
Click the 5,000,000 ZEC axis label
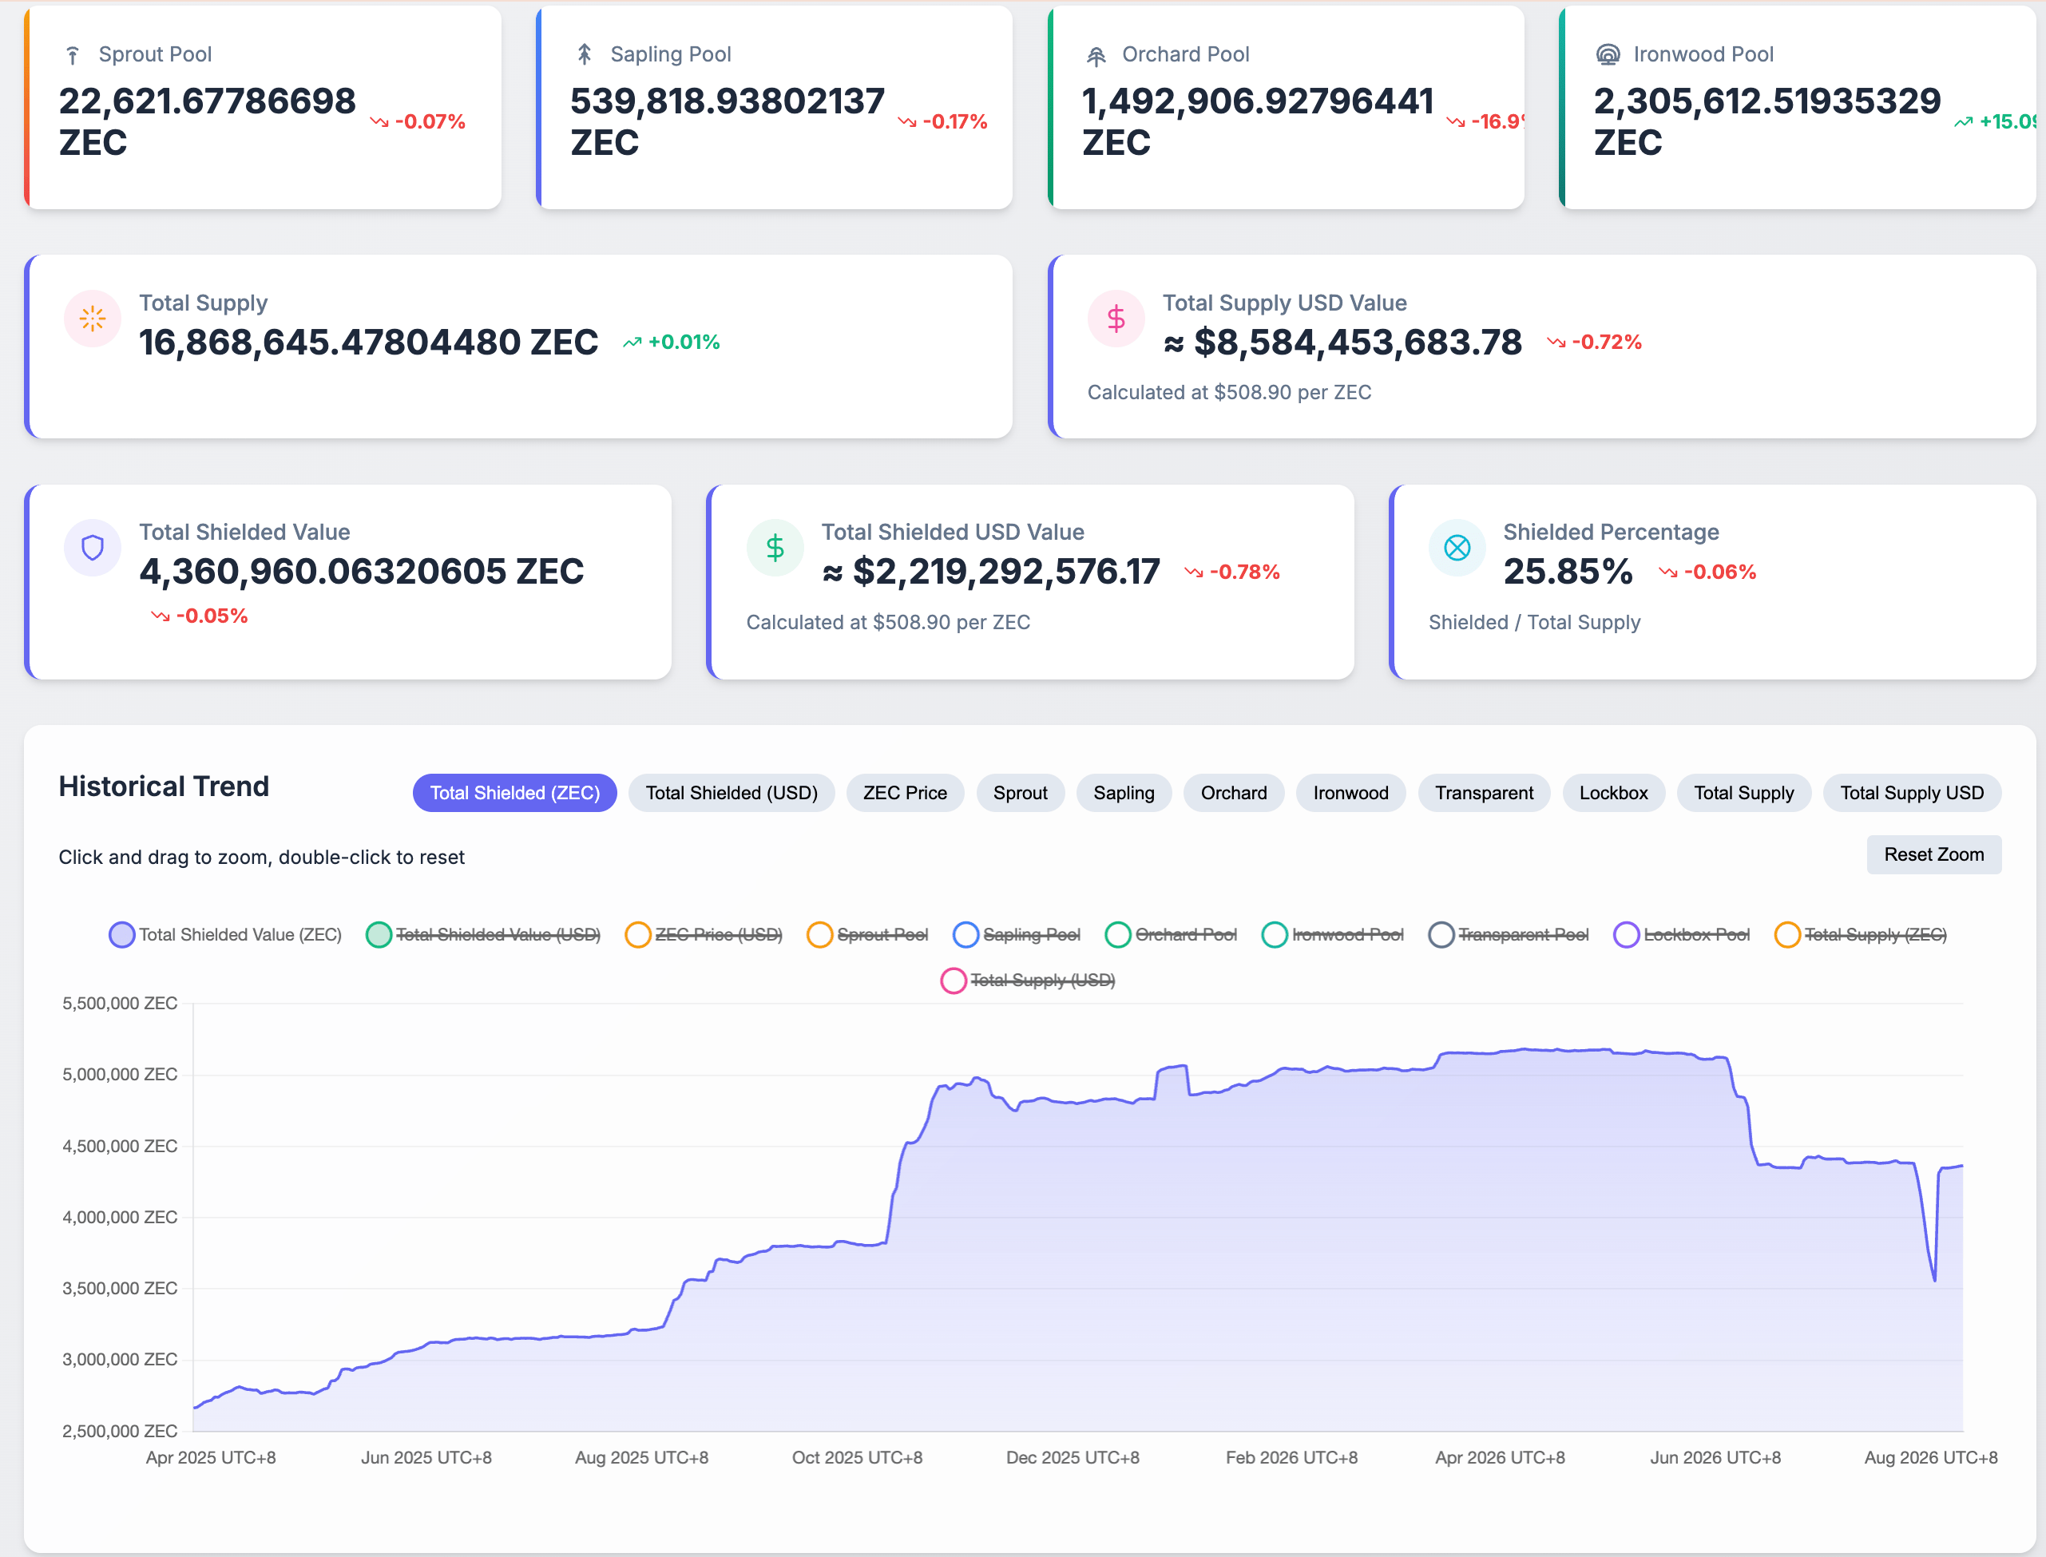(x=120, y=1075)
